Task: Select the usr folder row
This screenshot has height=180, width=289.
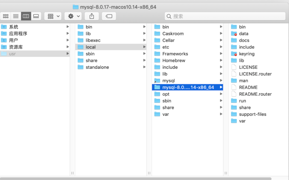Action: coord(35,54)
